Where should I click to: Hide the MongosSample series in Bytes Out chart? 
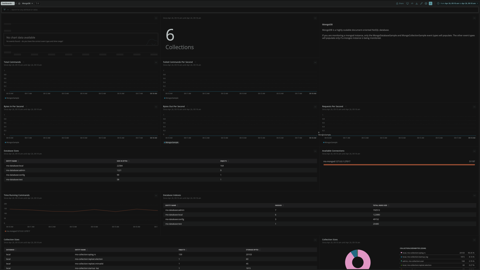171,142
